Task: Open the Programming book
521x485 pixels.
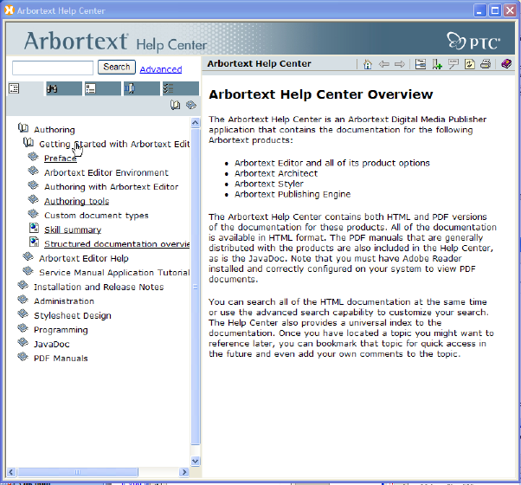Action: click(61, 330)
